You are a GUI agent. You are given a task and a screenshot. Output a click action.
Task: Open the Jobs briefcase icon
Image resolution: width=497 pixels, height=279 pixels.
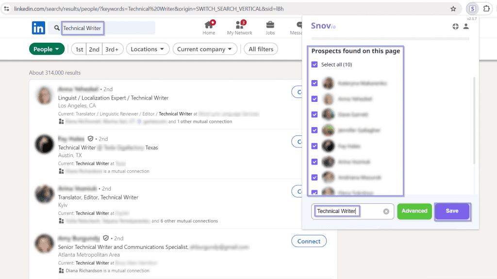click(x=270, y=25)
